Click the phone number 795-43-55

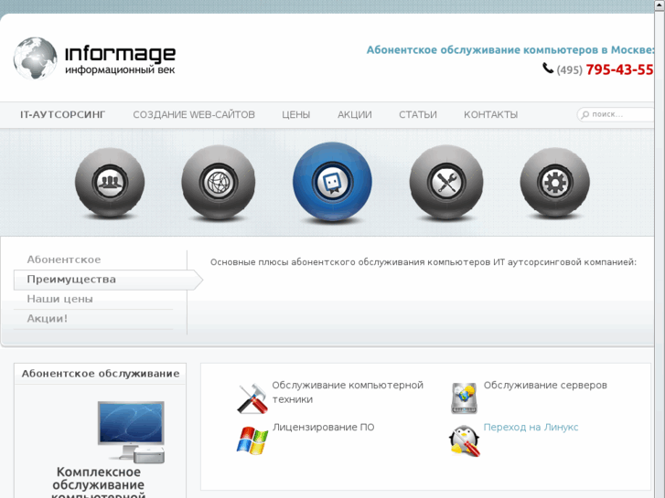click(x=619, y=69)
